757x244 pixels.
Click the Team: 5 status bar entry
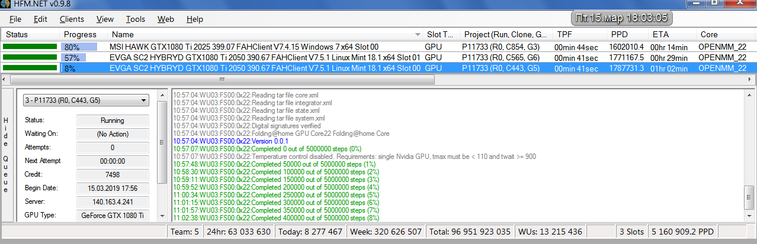[x=185, y=232]
